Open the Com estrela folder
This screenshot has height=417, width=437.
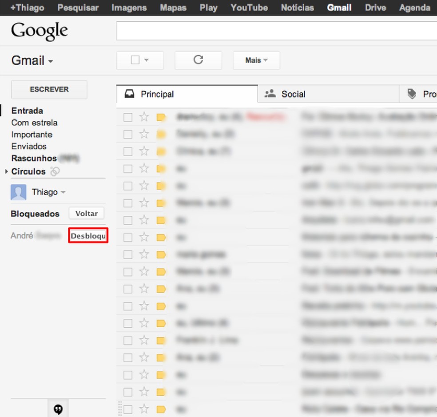(x=34, y=123)
